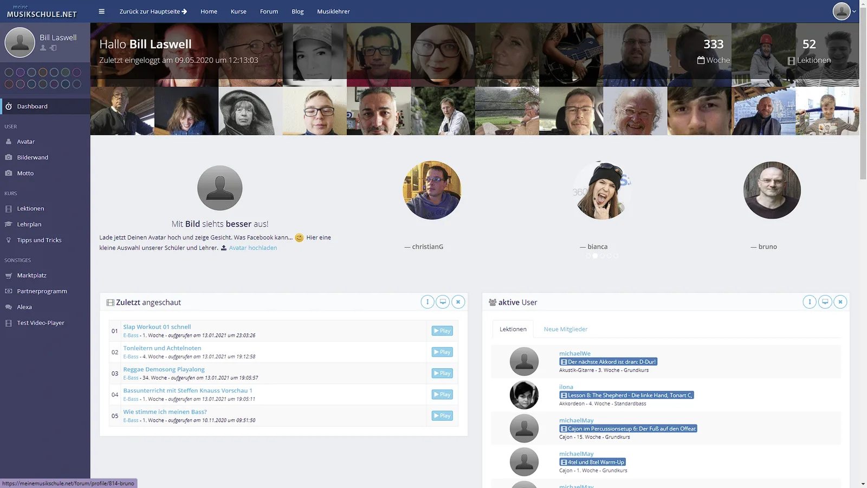Toggle the hamburger sidebar menu icon
Viewport: 867px width, 488px height.
[x=101, y=11]
